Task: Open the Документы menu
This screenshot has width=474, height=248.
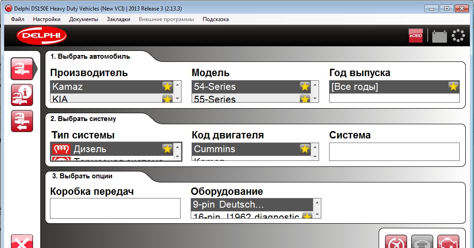Action: (x=83, y=19)
